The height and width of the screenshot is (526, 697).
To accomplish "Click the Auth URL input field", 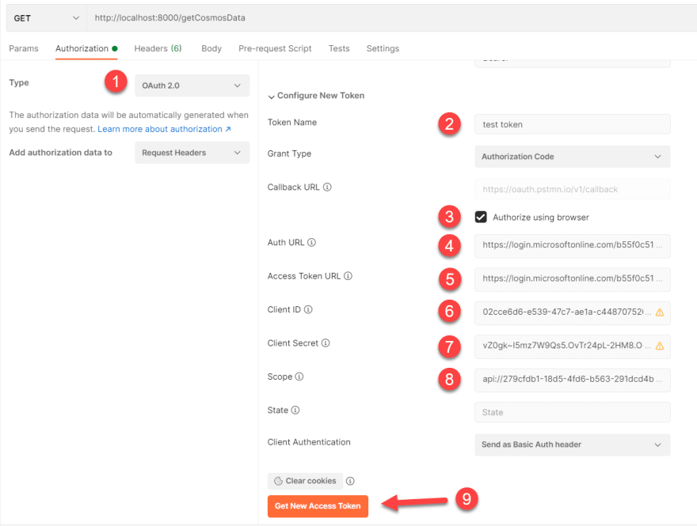I will [572, 246].
